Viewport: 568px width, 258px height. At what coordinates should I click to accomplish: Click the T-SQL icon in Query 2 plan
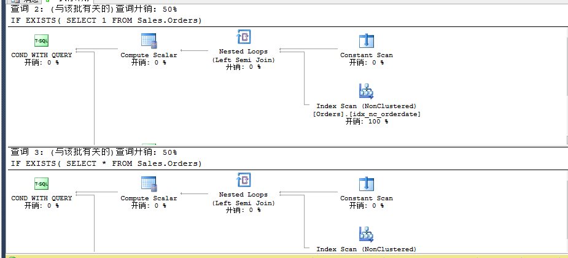(x=41, y=41)
